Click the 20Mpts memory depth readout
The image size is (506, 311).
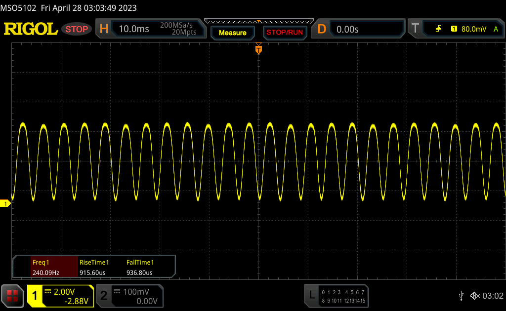click(184, 32)
